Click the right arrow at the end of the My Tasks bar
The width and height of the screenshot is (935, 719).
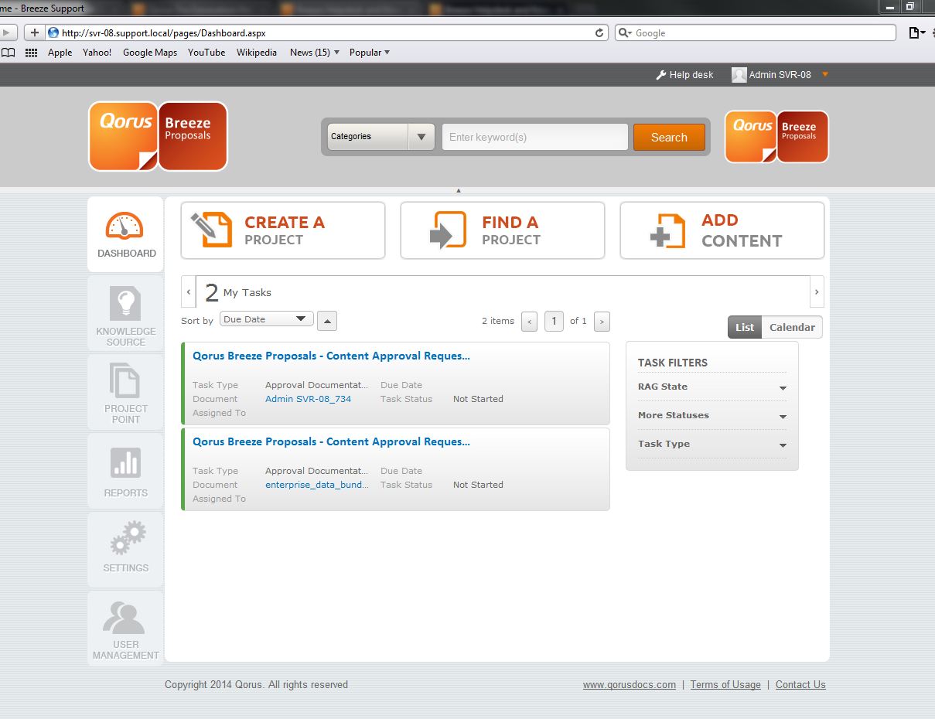[x=817, y=292]
